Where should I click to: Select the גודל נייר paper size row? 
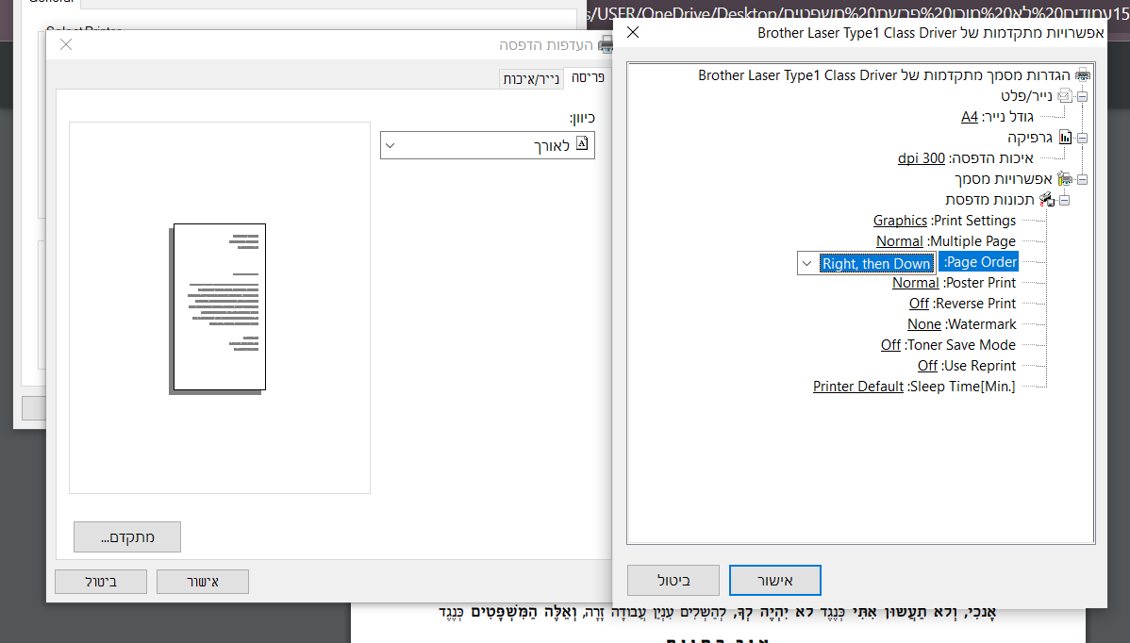tap(997, 117)
